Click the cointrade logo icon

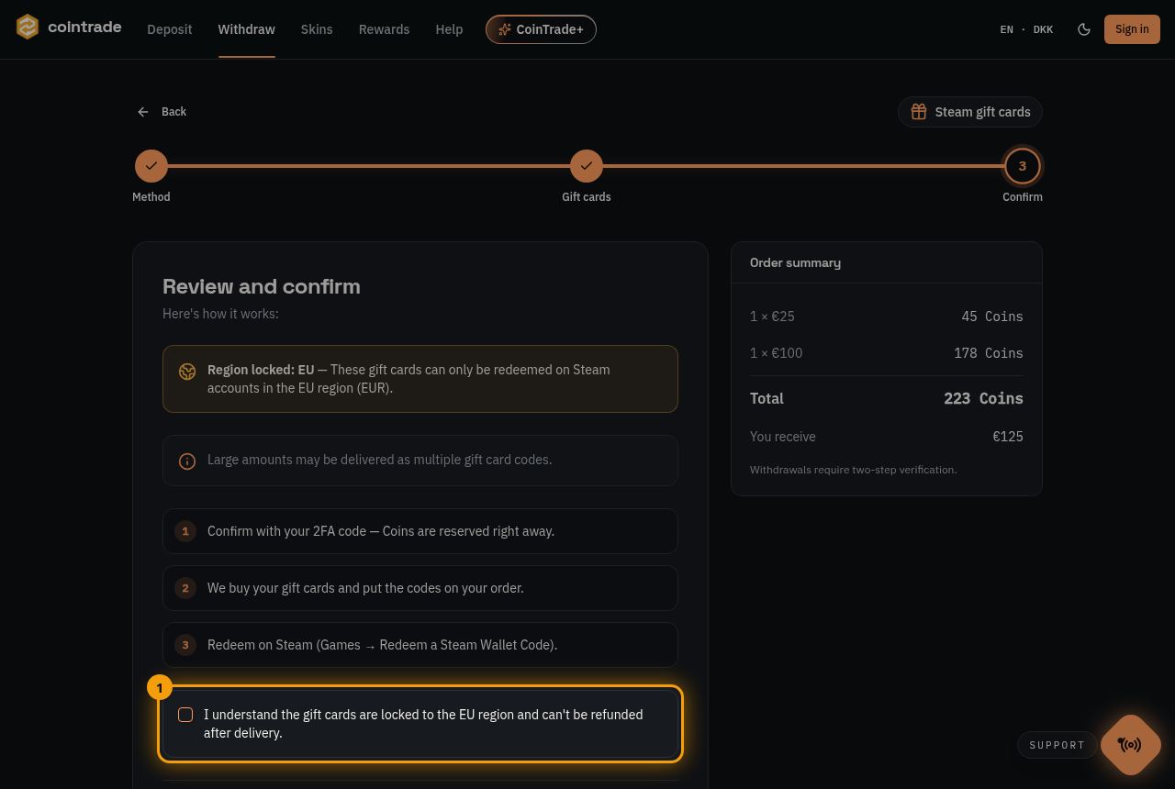28,28
